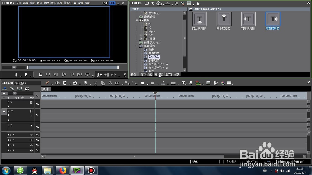
Task: Click the new sequence icon in timeline toolbar
Action: [65, 83]
